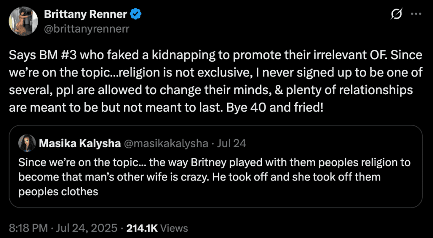This screenshot has height=238, width=433.
Task: Click the quoted text ending 'peoples clothes'
Action: tap(58, 192)
